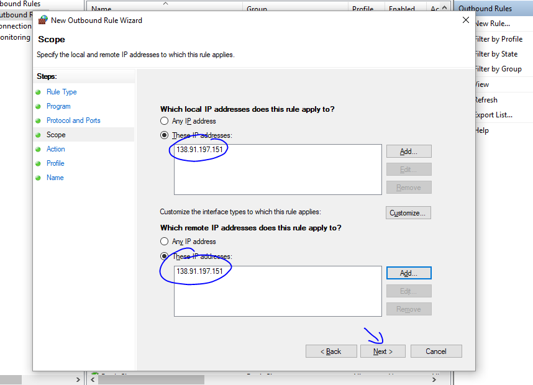Sort rules by Group column header
Image resolution: width=533 pixels, height=385 pixels.
[x=295, y=8]
